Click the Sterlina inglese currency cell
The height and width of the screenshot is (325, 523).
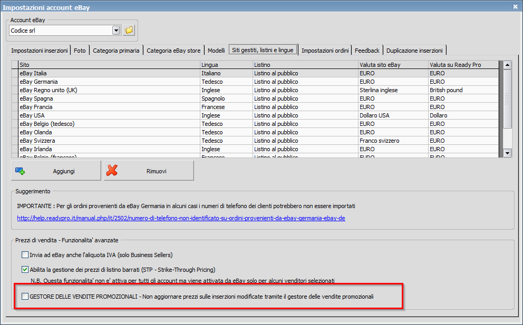[x=393, y=90]
